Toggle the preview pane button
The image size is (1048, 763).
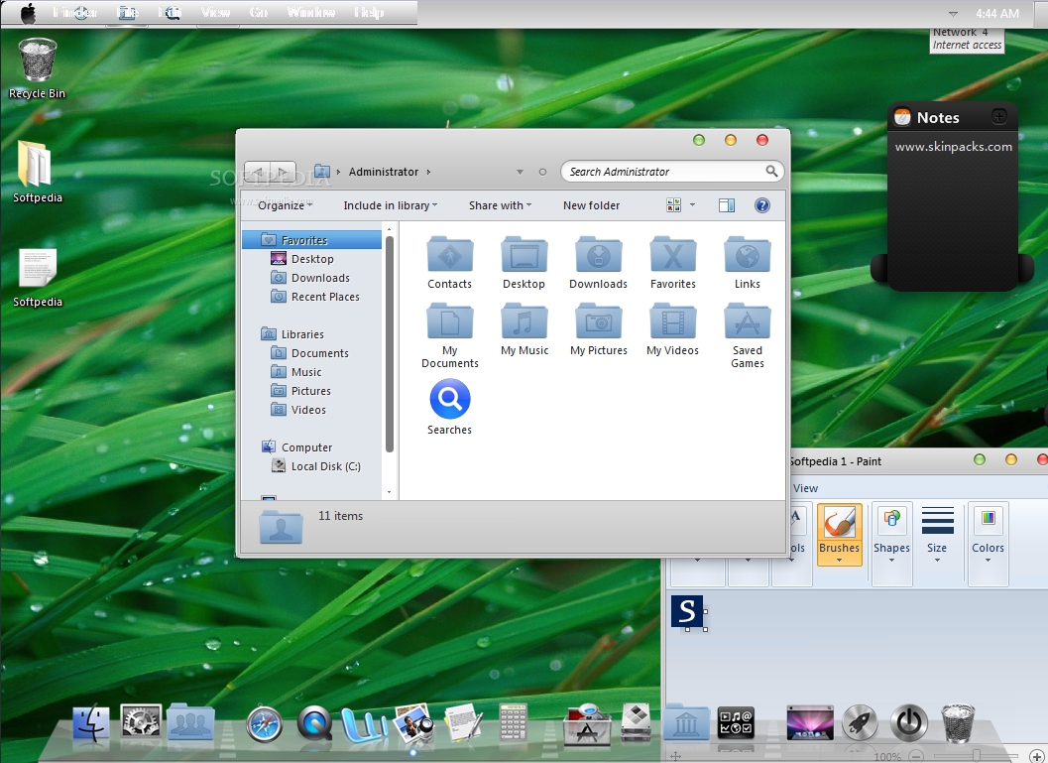[x=726, y=205]
